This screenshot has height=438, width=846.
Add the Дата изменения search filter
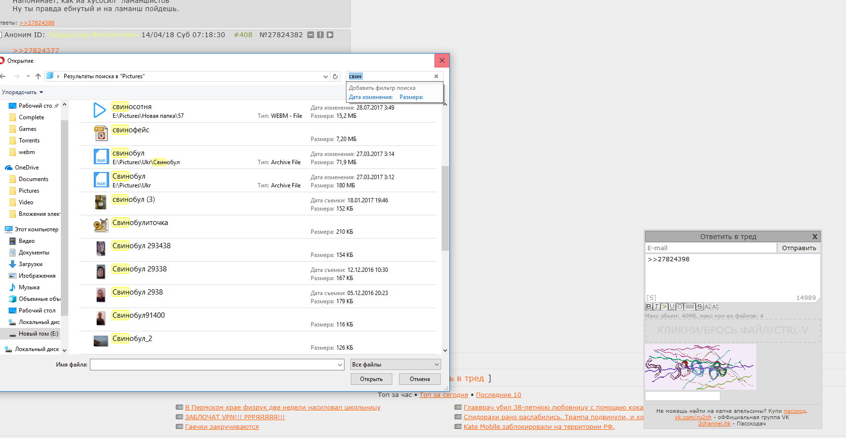(x=371, y=97)
